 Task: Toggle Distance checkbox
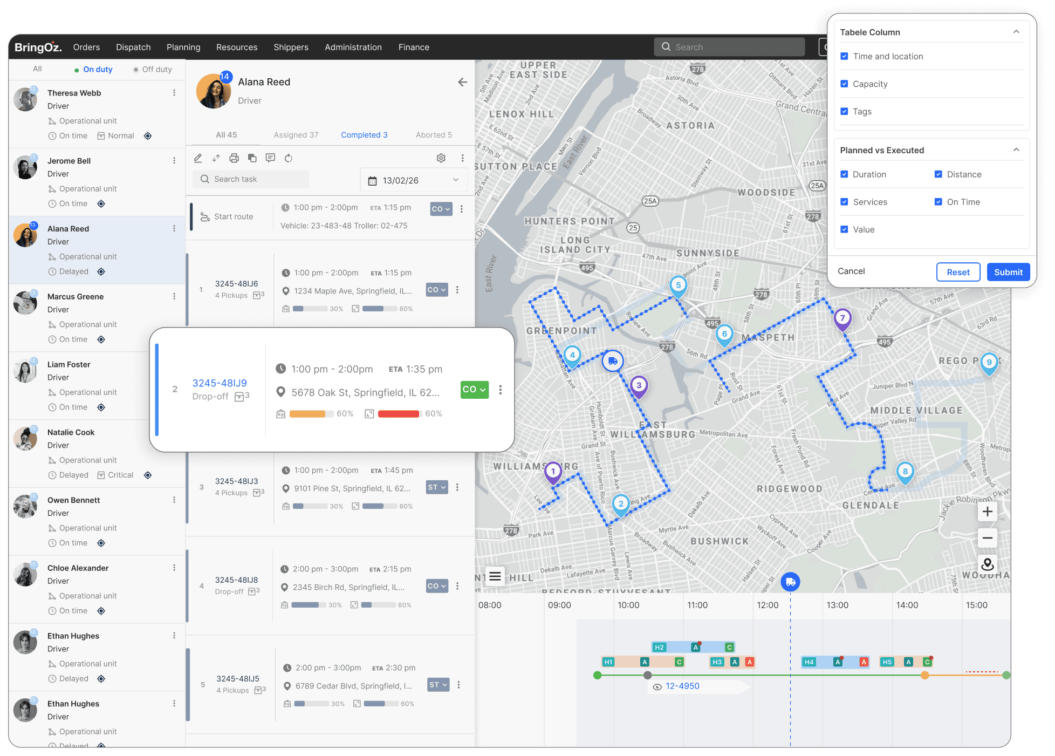(938, 175)
